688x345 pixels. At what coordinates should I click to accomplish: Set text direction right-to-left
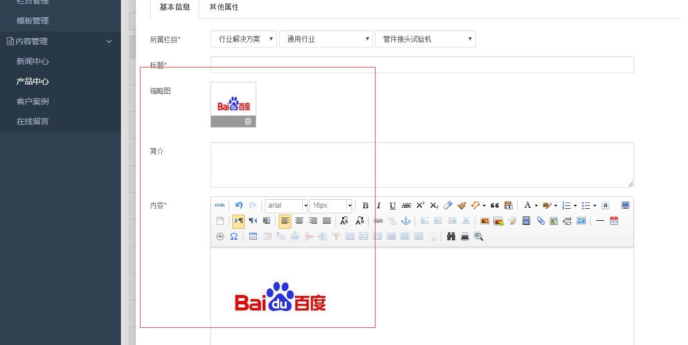pos(253,221)
